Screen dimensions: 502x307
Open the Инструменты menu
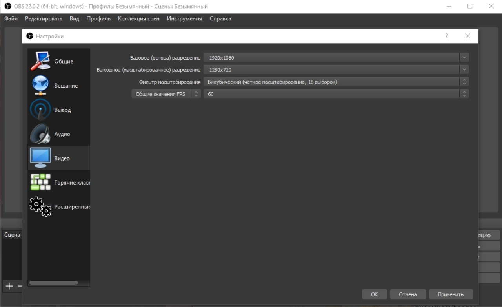coord(184,19)
